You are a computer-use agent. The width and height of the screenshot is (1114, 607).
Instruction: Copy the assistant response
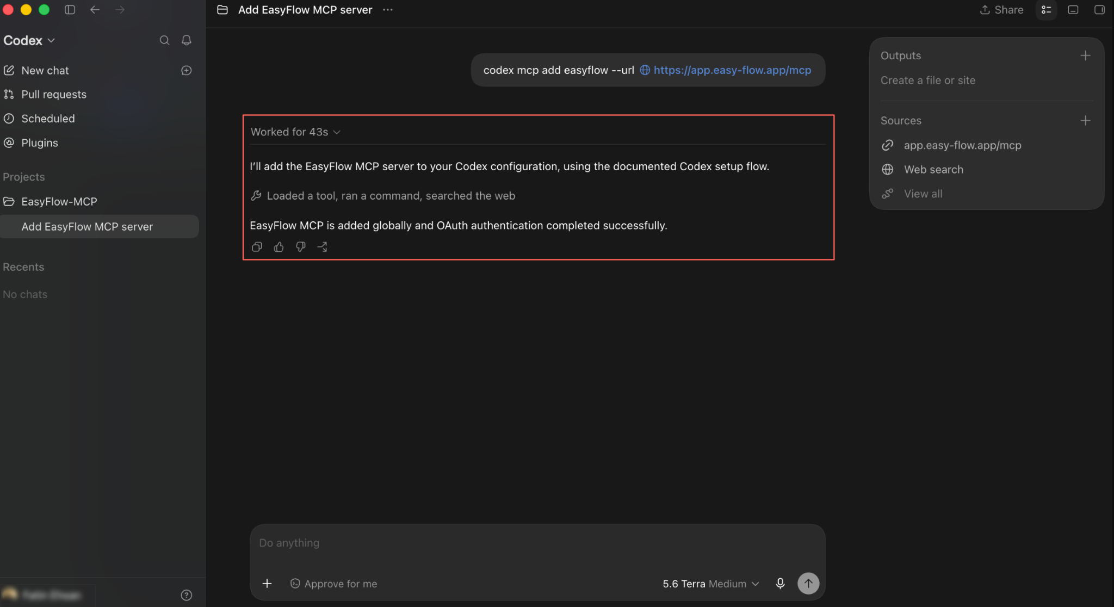[257, 247]
